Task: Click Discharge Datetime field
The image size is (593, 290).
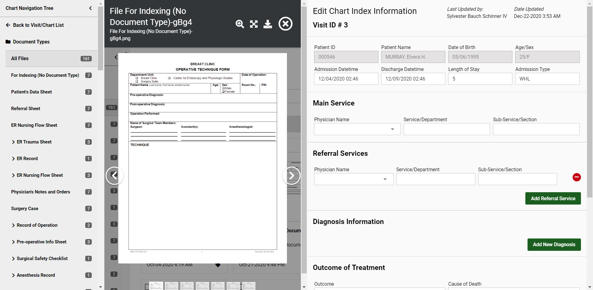Action: [413, 79]
